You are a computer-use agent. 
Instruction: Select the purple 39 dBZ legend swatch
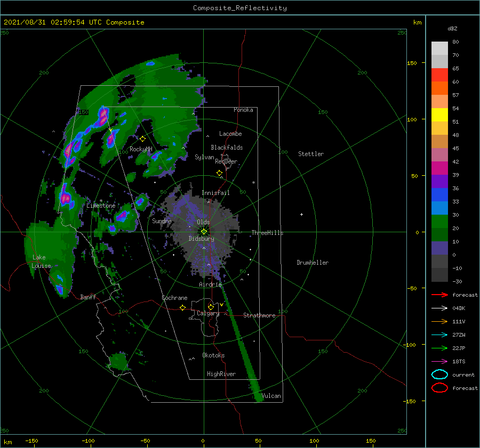point(439,181)
